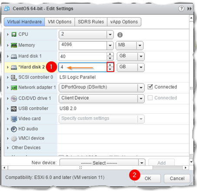Expand the Hard disk 1 row
The width and height of the screenshot is (197, 191).
(8, 56)
